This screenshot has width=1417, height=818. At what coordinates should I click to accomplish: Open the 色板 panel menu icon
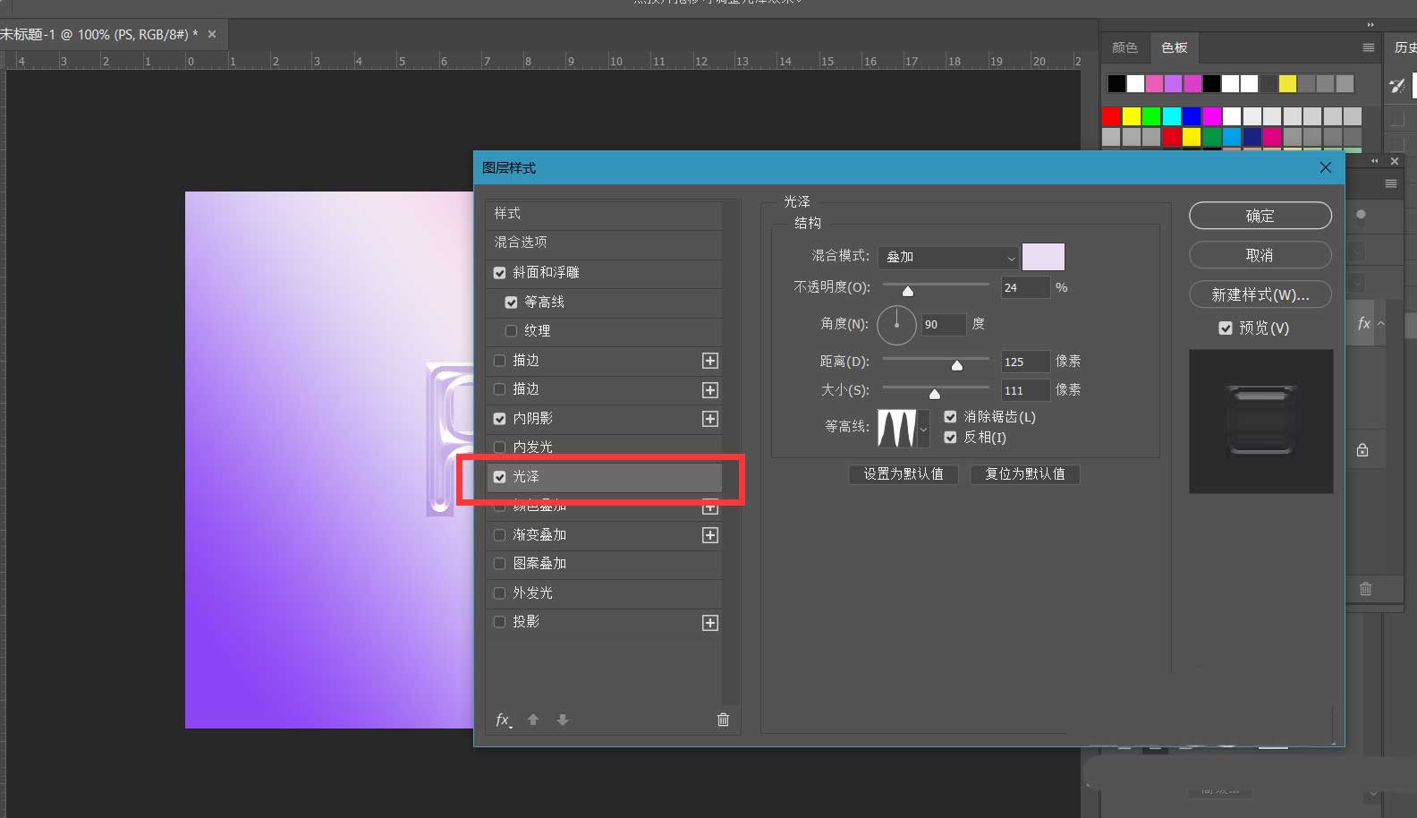click(1368, 47)
